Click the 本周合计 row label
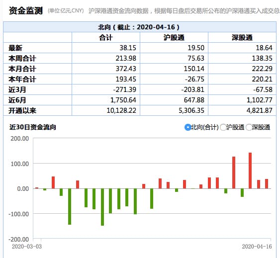Viewport: 280px width, 258px height. point(22,58)
